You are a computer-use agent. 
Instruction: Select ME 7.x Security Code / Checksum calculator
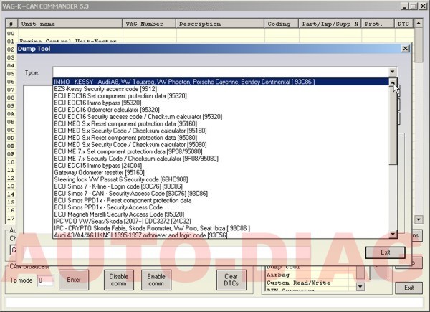pyautogui.click(x=221, y=159)
